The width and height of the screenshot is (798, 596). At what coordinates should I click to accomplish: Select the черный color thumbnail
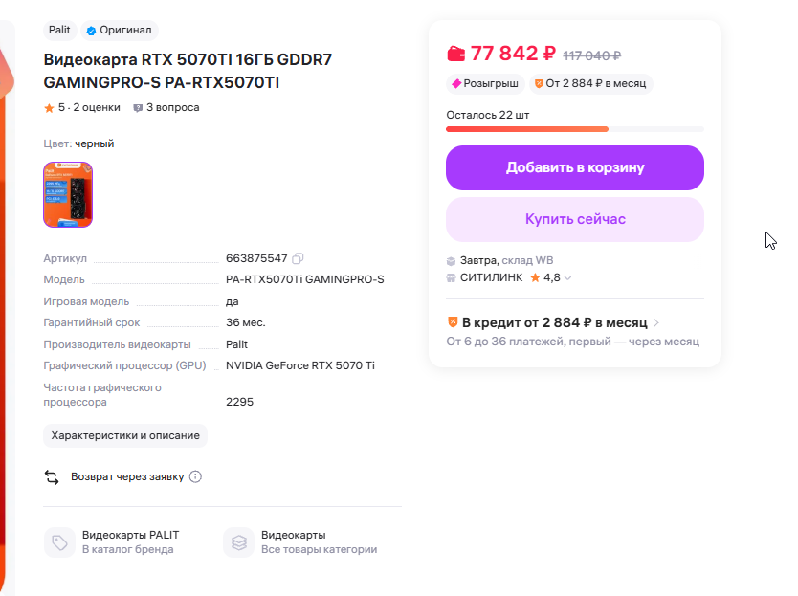(x=68, y=195)
